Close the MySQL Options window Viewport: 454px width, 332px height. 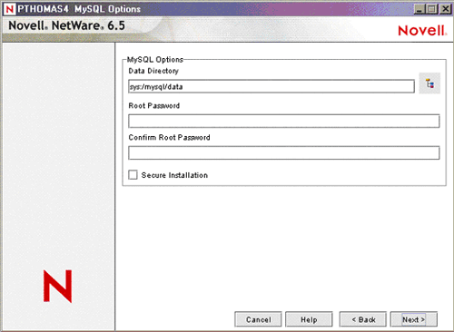point(445,9)
